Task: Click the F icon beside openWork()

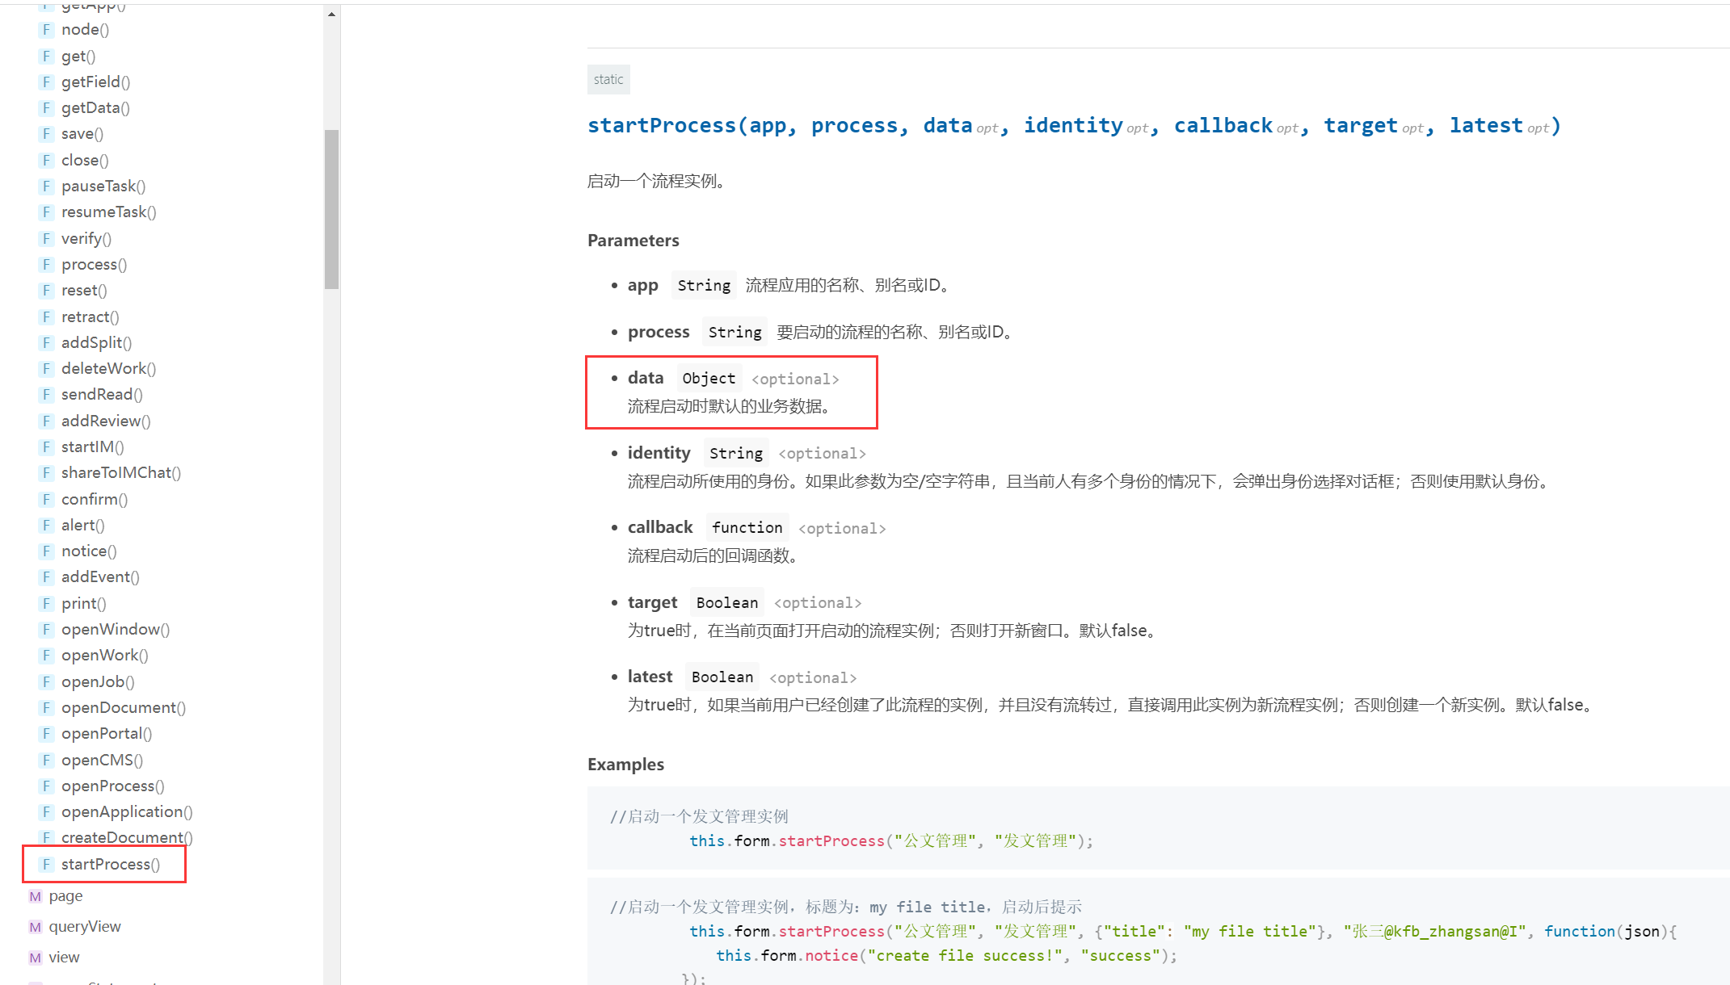Action: (x=46, y=655)
